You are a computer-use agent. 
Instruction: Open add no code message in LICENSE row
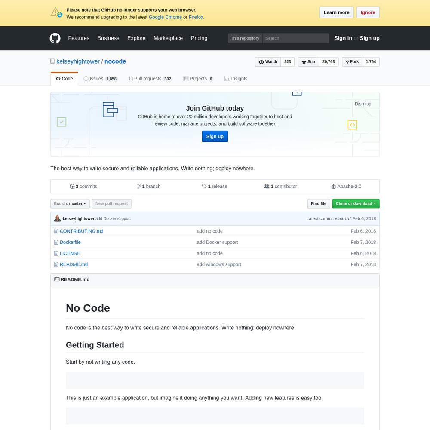coord(209,253)
